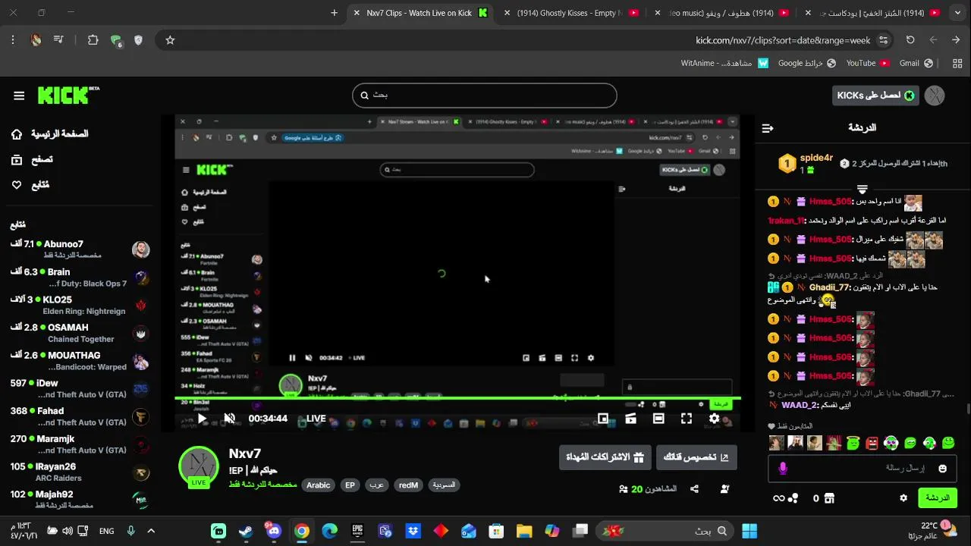Open iDew channel in followed list
The width and height of the screenshot is (971, 546).
click(80, 389)
